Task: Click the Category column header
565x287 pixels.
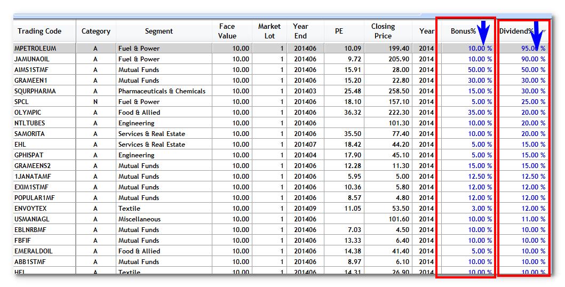Action: click(x=96, y=31)
